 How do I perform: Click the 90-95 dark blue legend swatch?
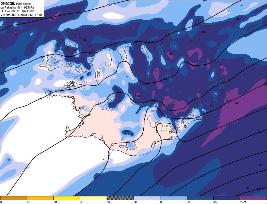(x=200, y=198)
